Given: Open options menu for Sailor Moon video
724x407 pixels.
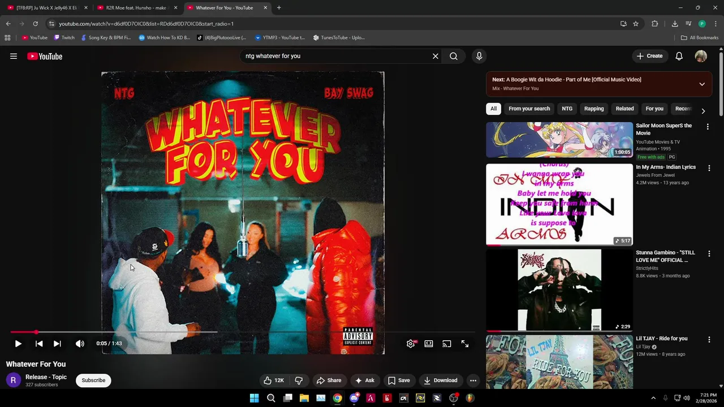Looking at the screenshot, I should [708, 127].
